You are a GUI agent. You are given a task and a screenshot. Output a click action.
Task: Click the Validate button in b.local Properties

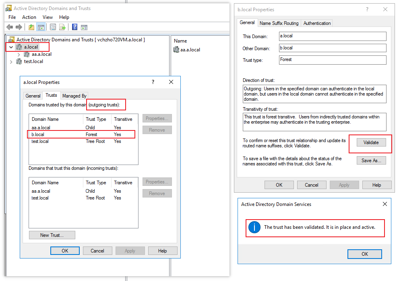pyautogui.click(x=370, y=142)
